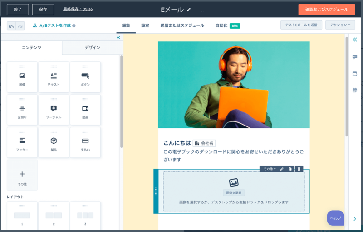The width and height of the screenshot is (363, 232).
Task: Delete the selected image module
Action: 299,169
